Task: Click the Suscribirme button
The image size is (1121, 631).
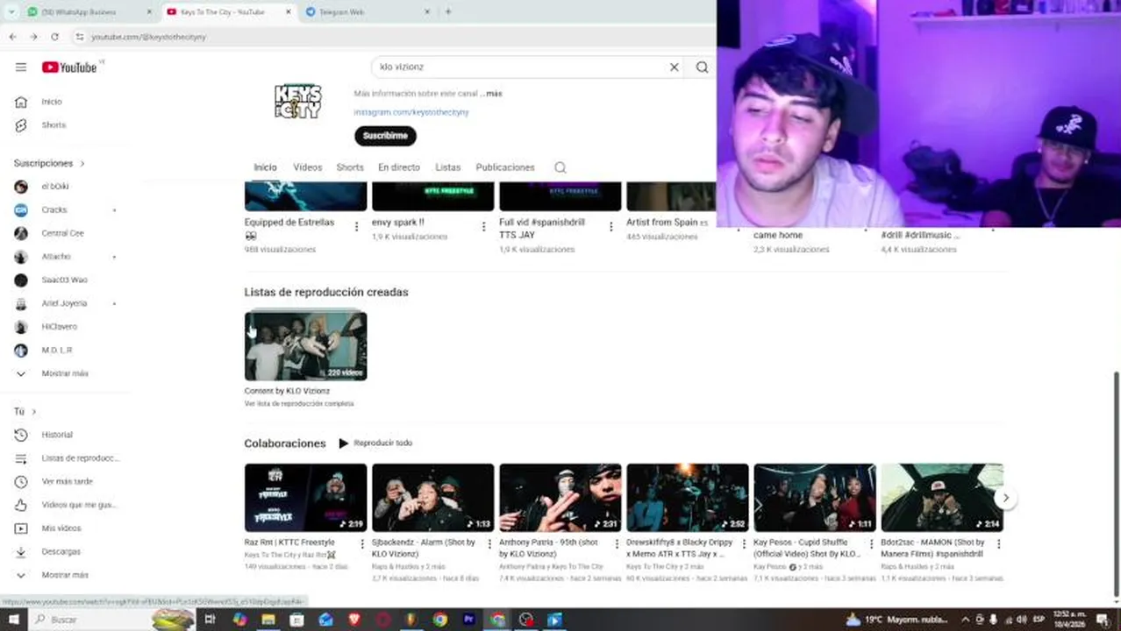Action: click(x=385, y=136)
